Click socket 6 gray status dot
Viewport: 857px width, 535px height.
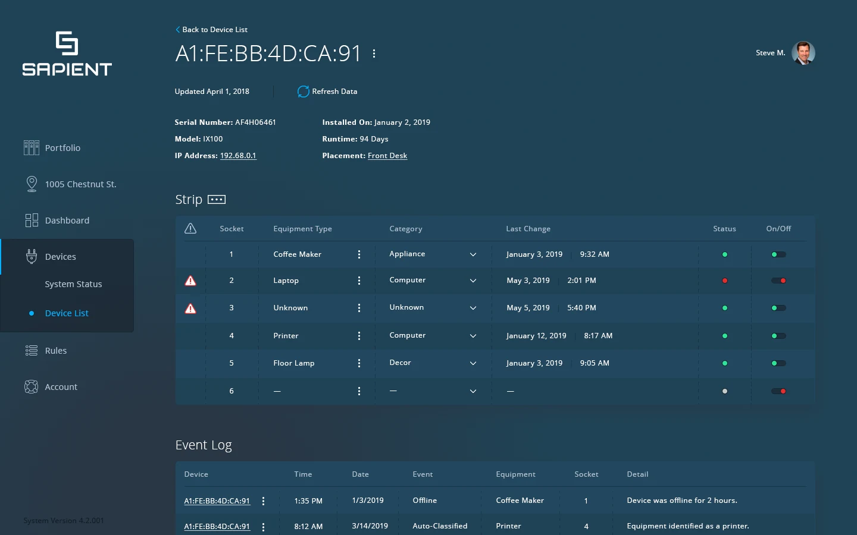pos(725,391)
